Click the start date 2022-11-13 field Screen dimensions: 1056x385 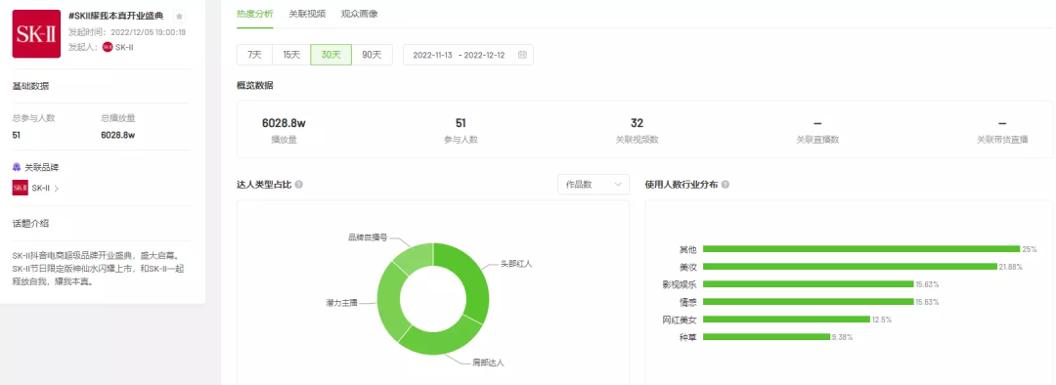tap(431, 55)
